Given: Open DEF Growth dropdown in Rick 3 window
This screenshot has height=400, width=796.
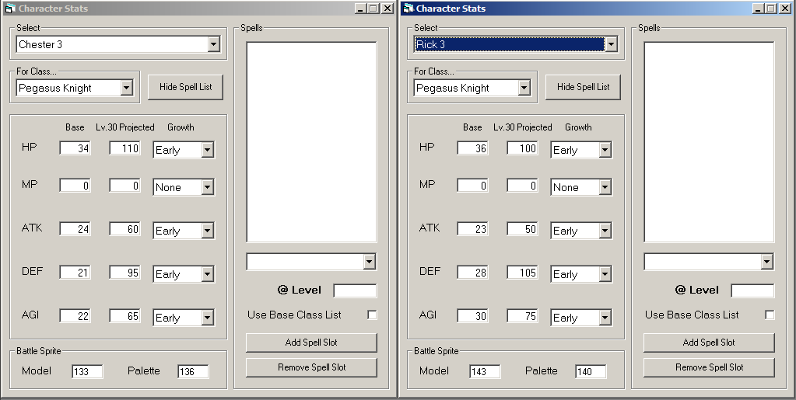Looking at the screenshot, I should (x=605, y=274).
